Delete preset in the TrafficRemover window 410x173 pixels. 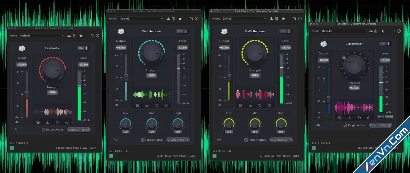click(276, 19)
